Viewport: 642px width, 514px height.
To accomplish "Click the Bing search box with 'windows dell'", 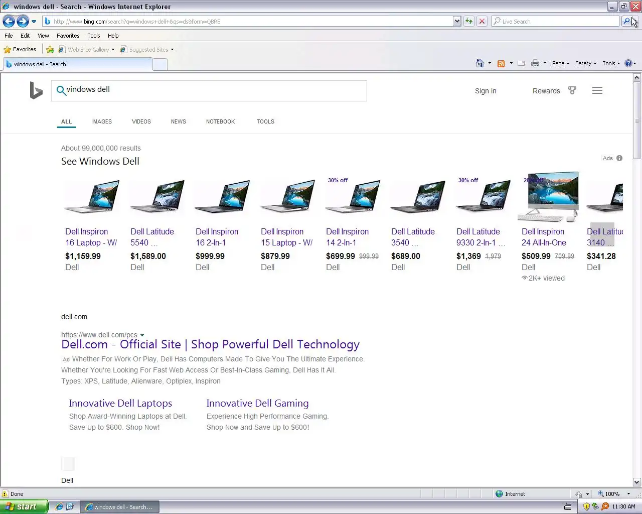I will (x=209, y=91).
